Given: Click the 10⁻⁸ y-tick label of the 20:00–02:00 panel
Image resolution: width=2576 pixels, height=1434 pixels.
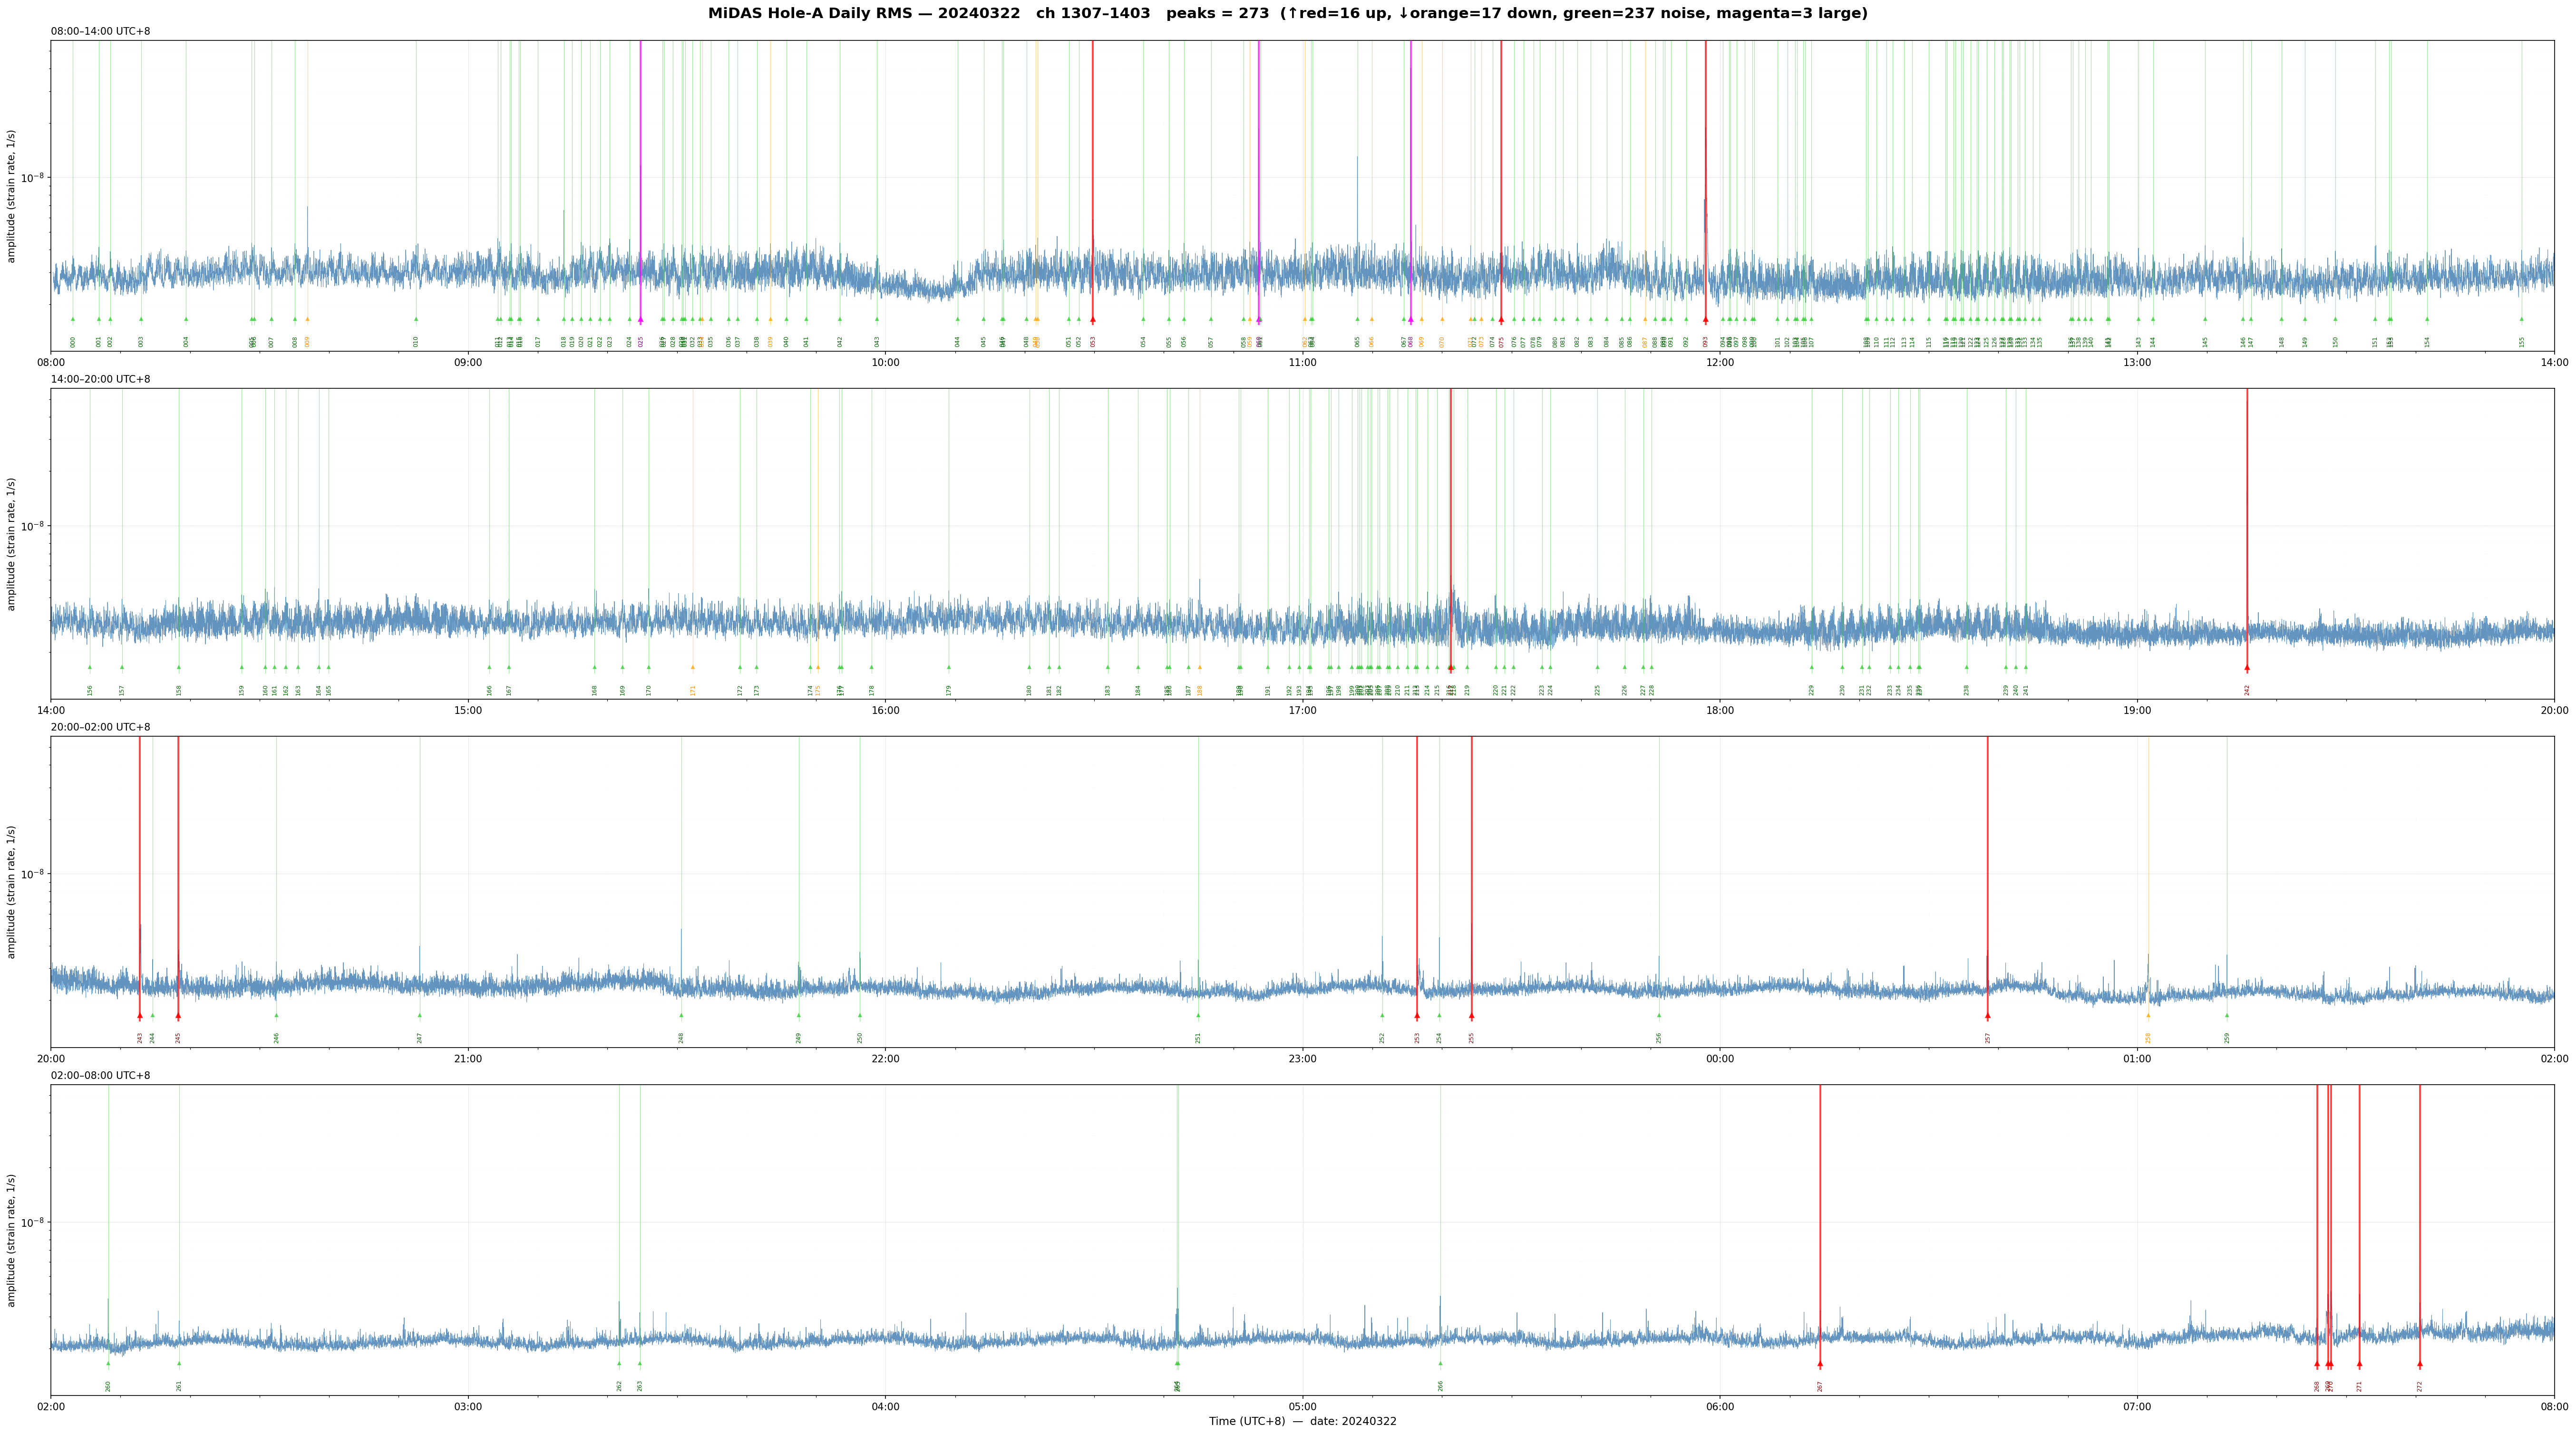Looking at the screenshot, I should coord(33,874).
